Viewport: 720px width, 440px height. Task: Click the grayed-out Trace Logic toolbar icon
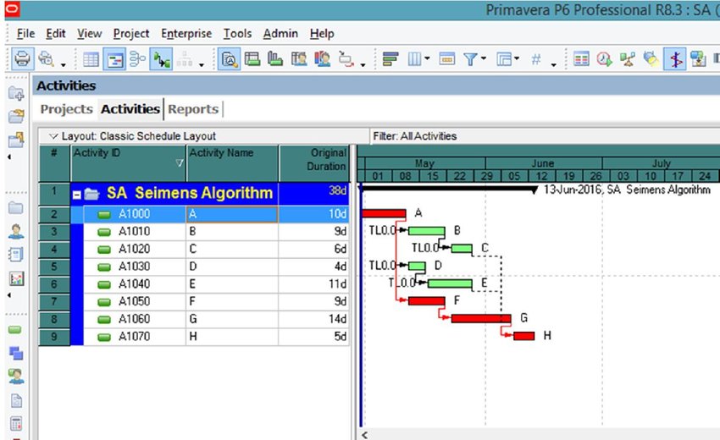[x=185, y=59]
